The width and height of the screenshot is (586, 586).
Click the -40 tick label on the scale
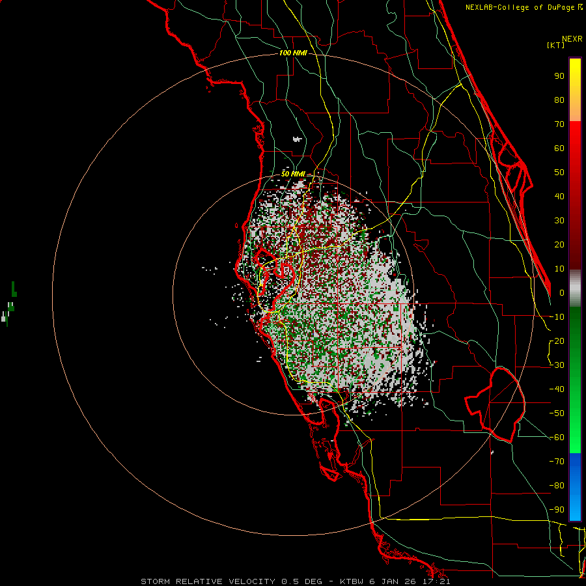(557, 389)
